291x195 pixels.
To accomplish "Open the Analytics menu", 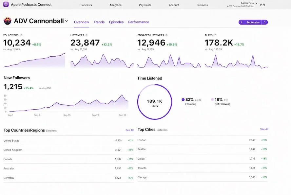I will [115, 5].
